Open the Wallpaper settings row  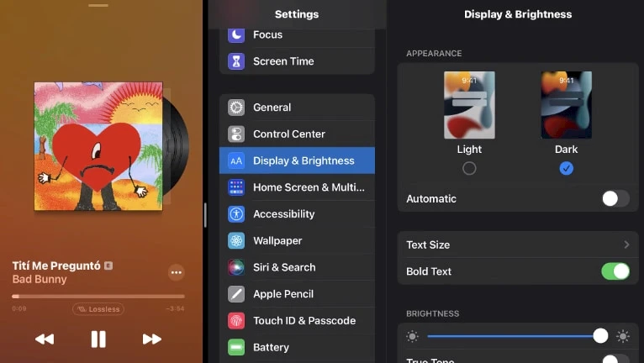pyautogui.click(x=297, y=241)
